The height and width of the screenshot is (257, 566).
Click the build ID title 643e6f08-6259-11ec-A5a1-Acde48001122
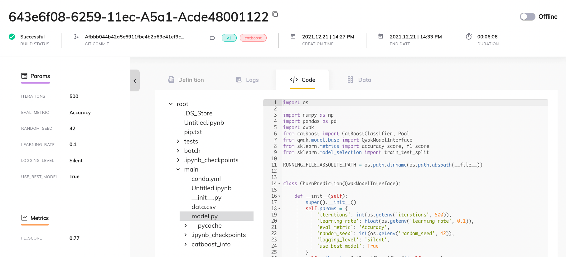click(x=138, y=17)
